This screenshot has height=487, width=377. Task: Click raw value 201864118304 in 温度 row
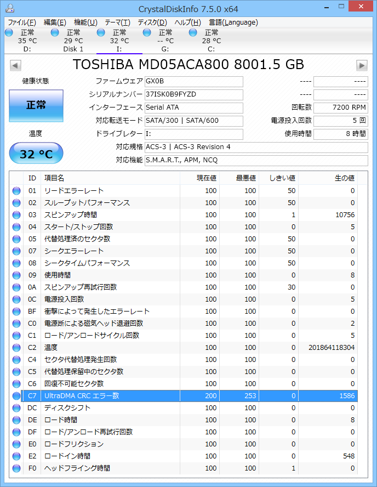pyautogui.click(x=332, y=348)
